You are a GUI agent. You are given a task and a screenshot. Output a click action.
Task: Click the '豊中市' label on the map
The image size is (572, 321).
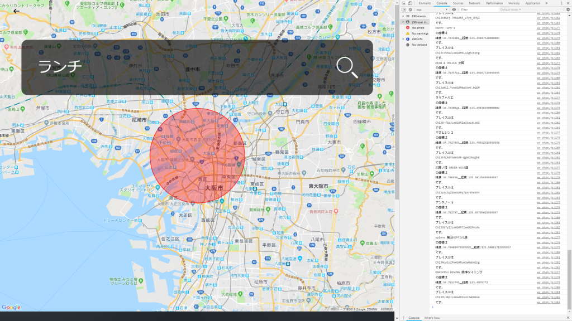click(x=193, y=70)
